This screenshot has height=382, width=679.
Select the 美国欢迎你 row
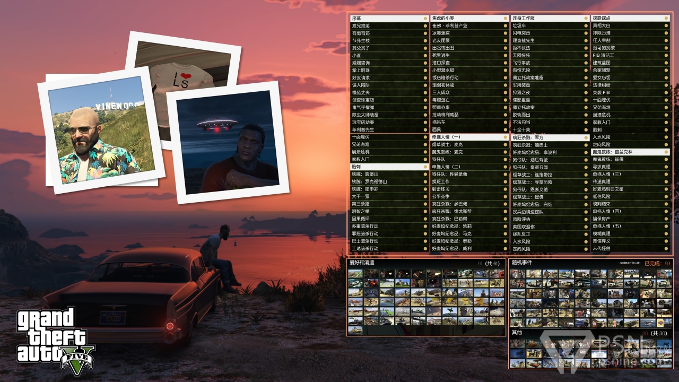point(550,226)
